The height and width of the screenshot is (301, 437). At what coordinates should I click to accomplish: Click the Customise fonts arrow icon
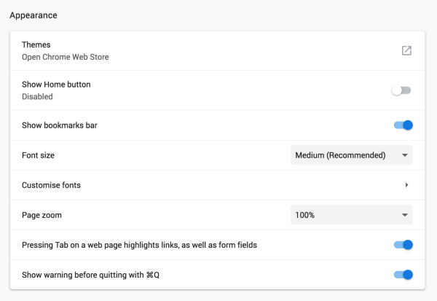(406, 185)
